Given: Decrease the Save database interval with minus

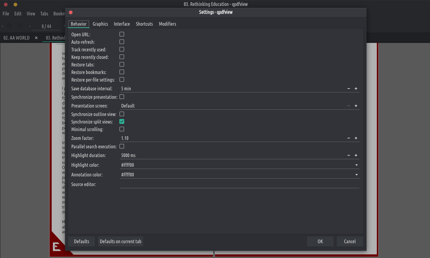Looking at the screenshot, I should 349,89.
